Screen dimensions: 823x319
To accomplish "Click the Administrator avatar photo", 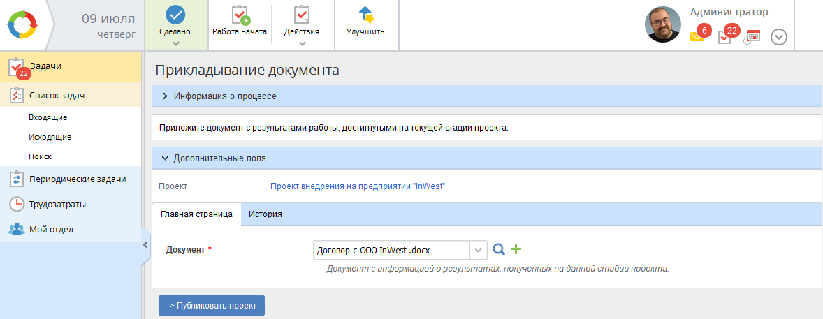I will click(662, 25).
